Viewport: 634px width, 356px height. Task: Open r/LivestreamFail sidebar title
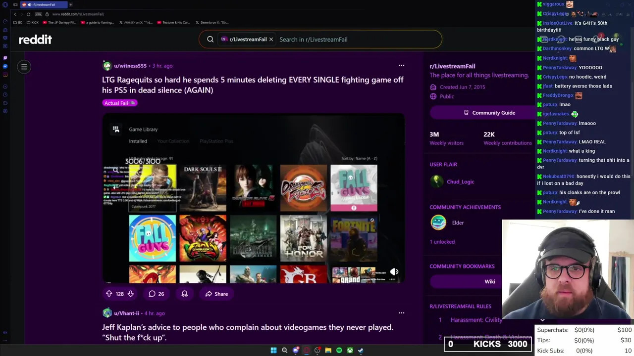452,66
